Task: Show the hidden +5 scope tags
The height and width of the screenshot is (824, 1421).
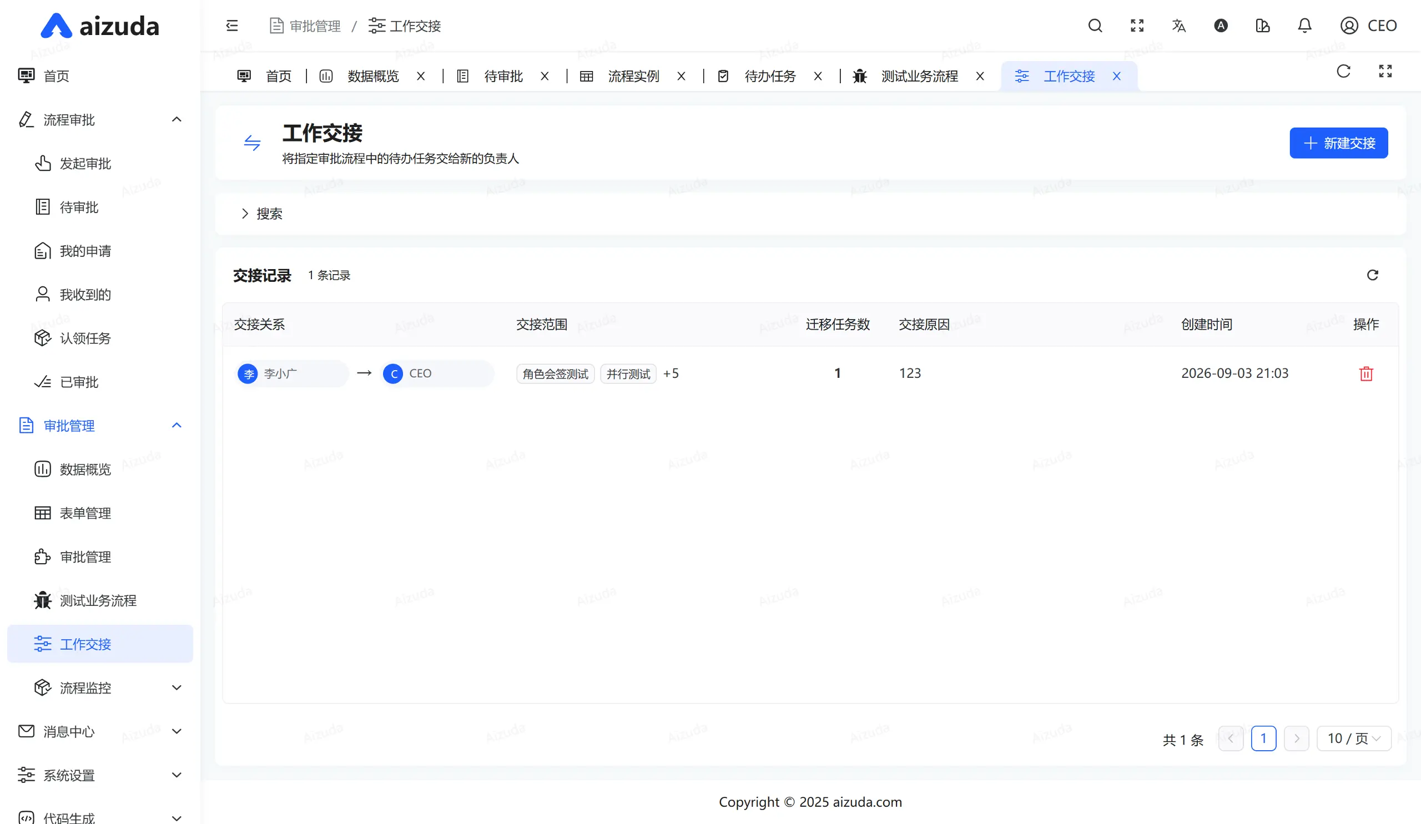Action: click(x=671, y=373)
